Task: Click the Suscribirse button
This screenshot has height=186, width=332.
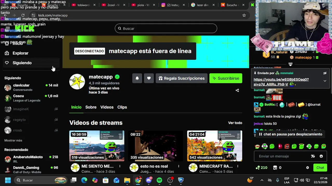Action: [x=226, y=78]
